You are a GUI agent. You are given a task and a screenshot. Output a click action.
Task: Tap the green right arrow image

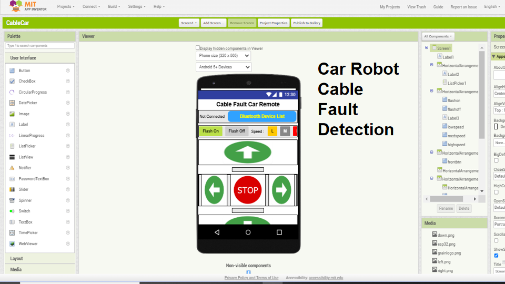pyautogui.click(x=281, y=190)
